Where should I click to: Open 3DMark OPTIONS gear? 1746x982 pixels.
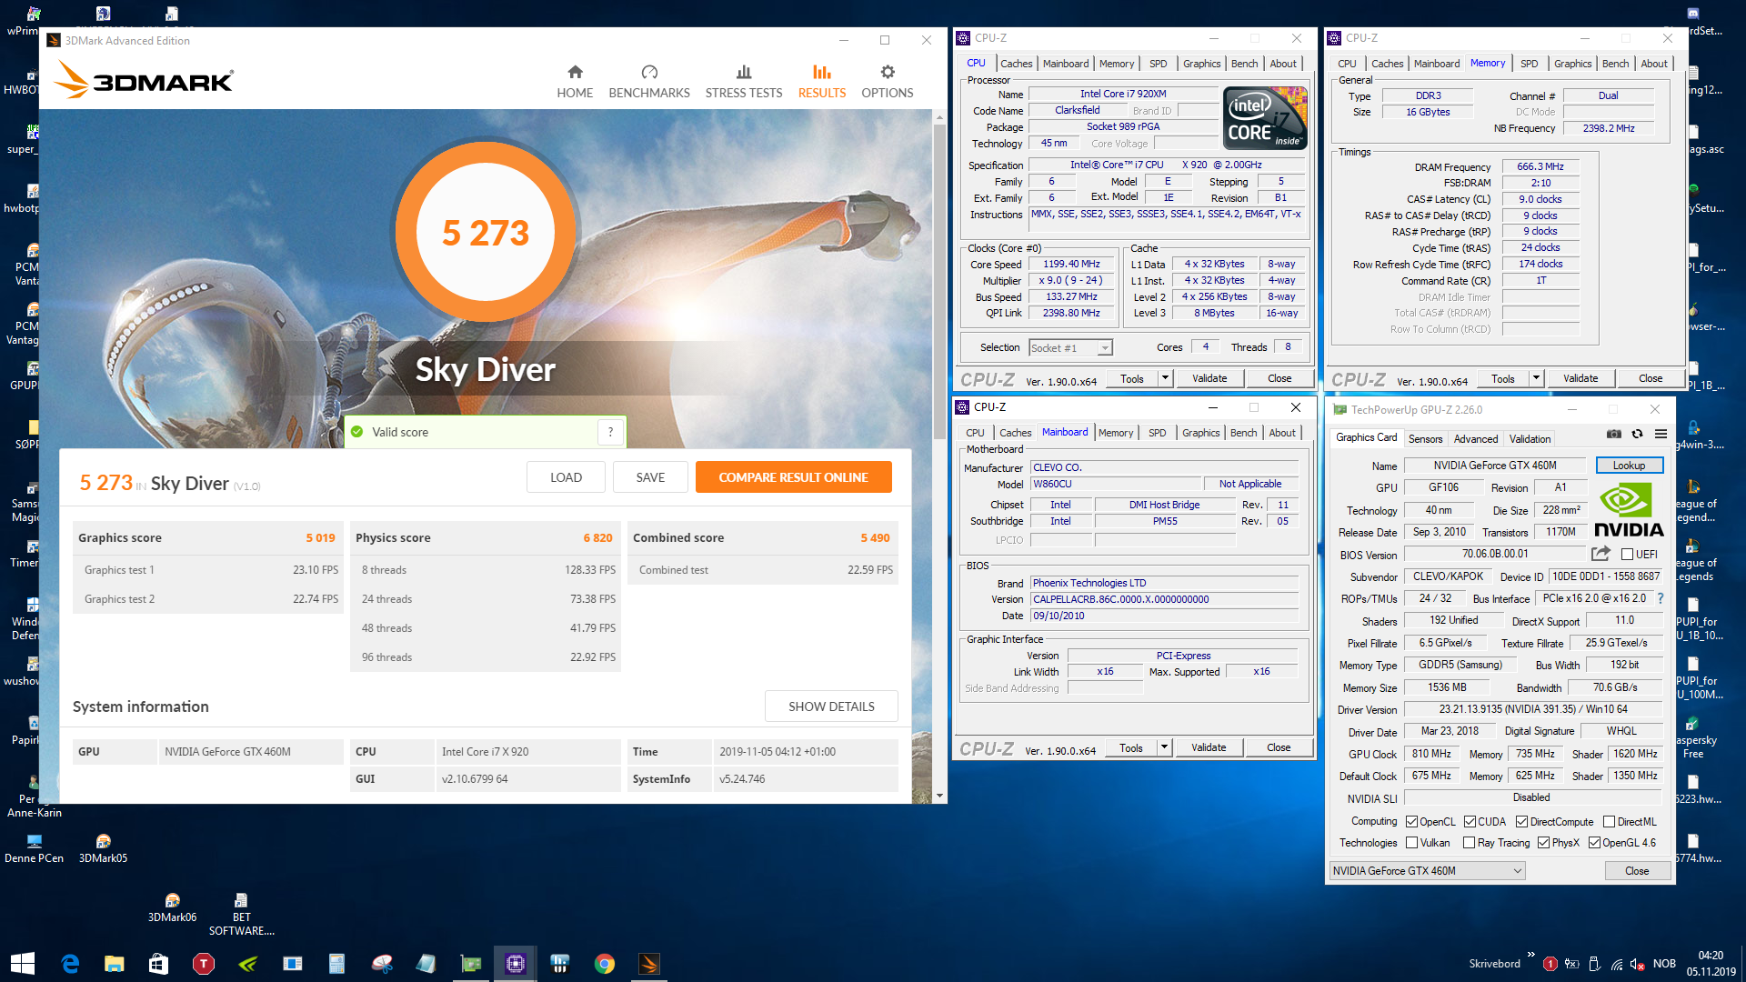click(888, 72)
